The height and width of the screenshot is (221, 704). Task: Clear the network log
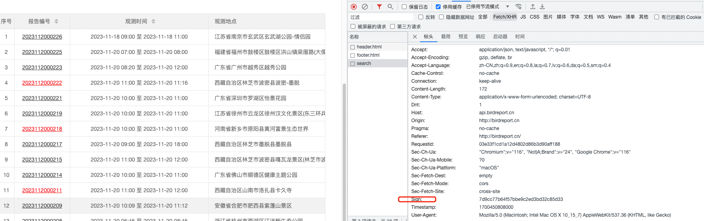(365, 7)
